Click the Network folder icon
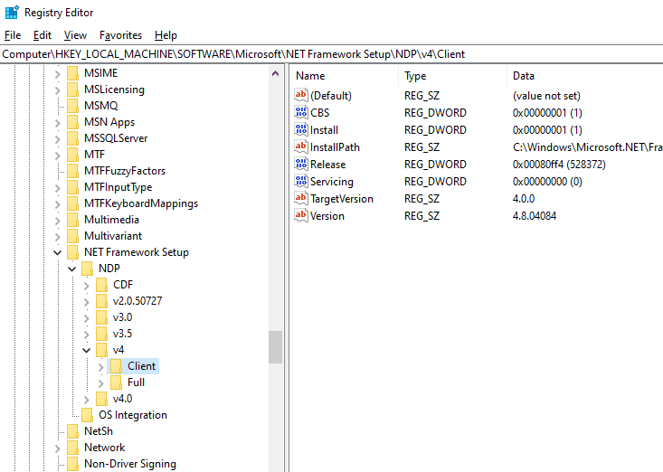663x472 pixels. tap(73, 448)
